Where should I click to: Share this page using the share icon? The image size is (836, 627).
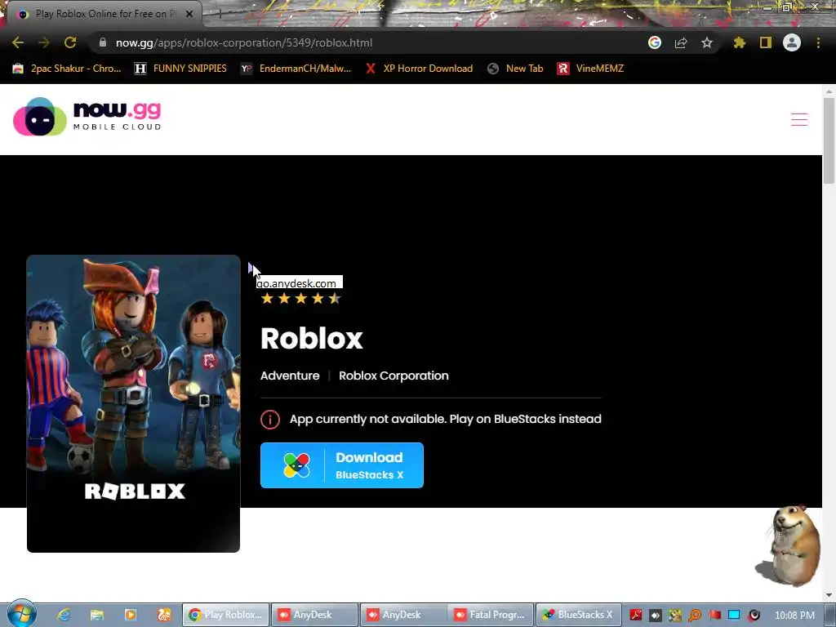pos(681,42)
